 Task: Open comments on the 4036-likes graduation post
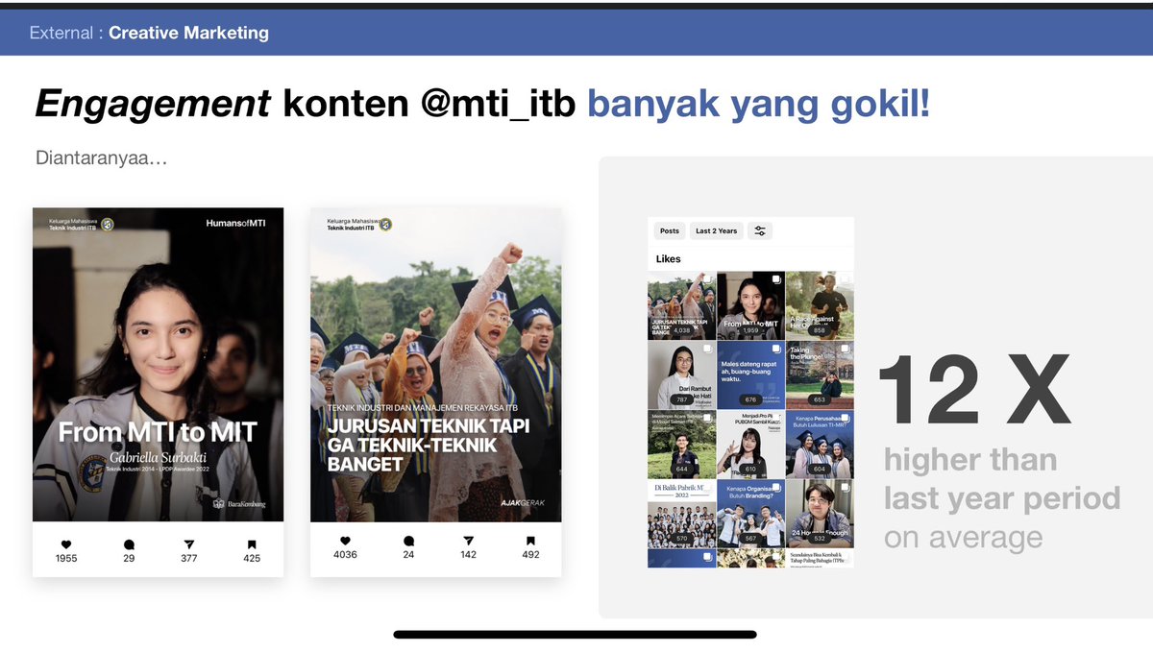408,539
